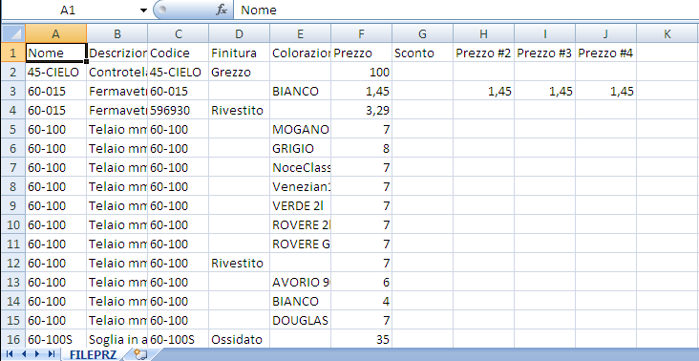Click the Select All corner button
The height and width of the screenshot is (361, 699).
13,33
